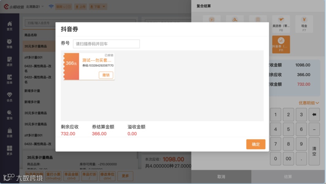Click the 00 key on keypad
The height and width of the screenshot is (184, 326).
[x=288, y=158]
